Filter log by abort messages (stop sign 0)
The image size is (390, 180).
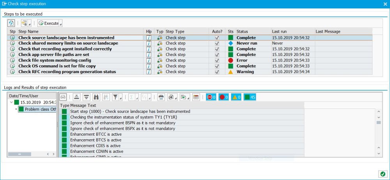click(x=211, y=97)
